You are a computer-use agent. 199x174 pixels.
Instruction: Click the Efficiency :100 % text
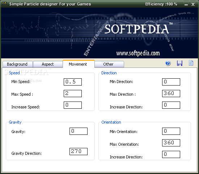(161, 4)
